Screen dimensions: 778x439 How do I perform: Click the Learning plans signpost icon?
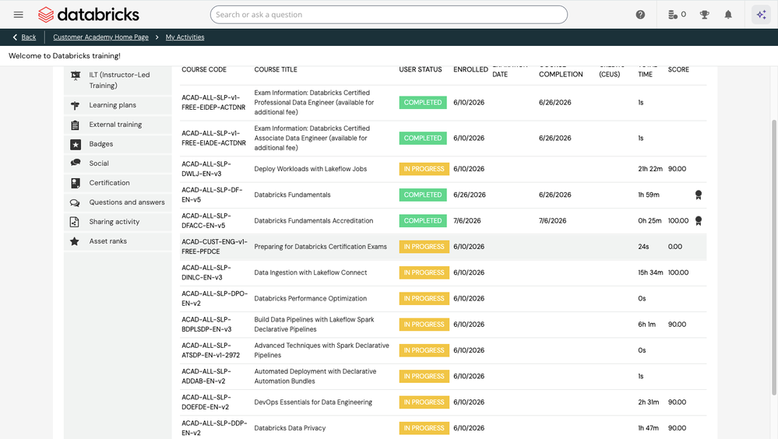click(x=76, y=105)
